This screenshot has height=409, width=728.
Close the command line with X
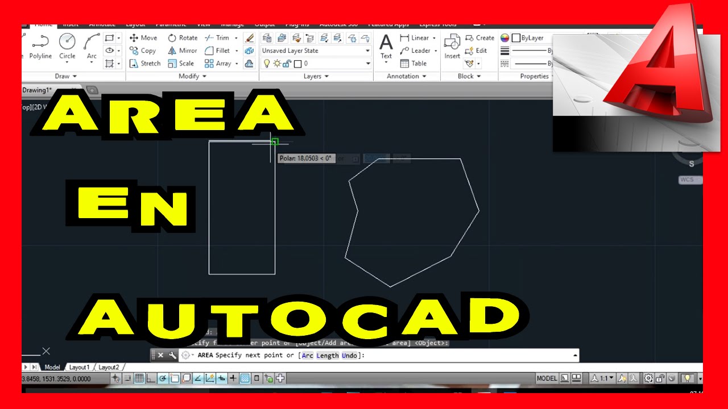coord(160,355)
